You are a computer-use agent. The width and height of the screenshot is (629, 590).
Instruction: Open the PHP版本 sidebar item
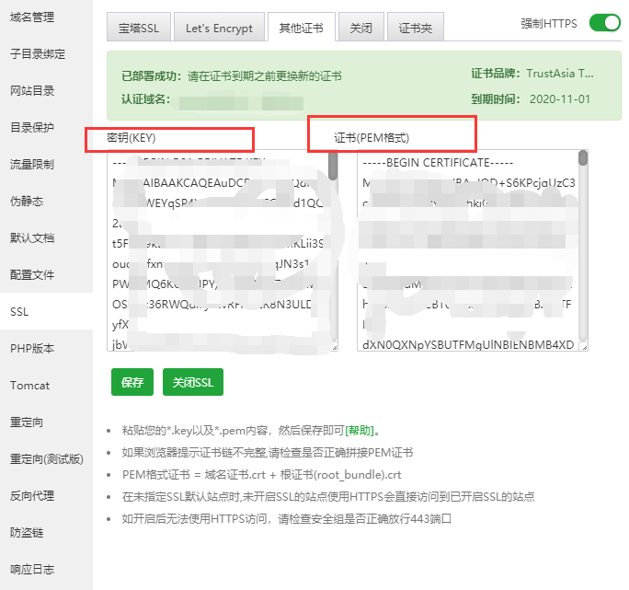point(32,348)
